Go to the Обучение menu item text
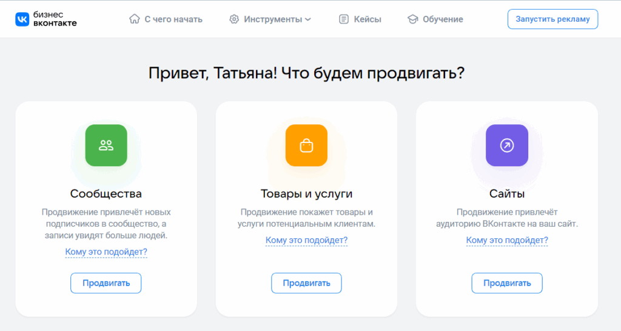Viewport: 621px width, 331px height. (x=443, y=19)
